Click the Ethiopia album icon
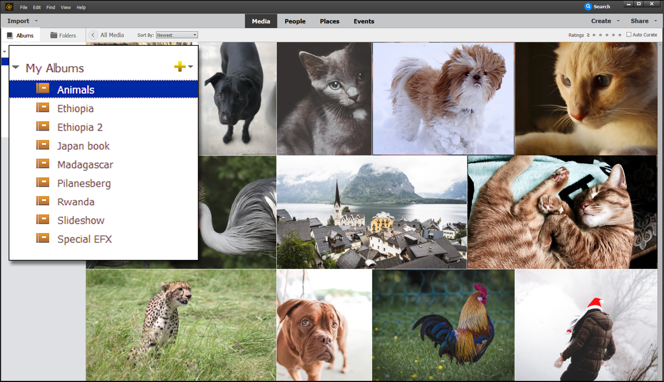 (x=43, y=108)
